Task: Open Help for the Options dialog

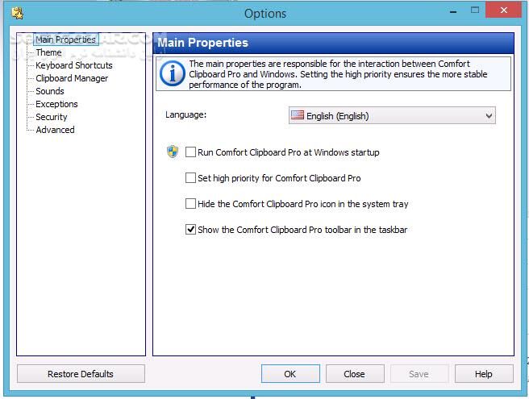Action: (484, 374)
